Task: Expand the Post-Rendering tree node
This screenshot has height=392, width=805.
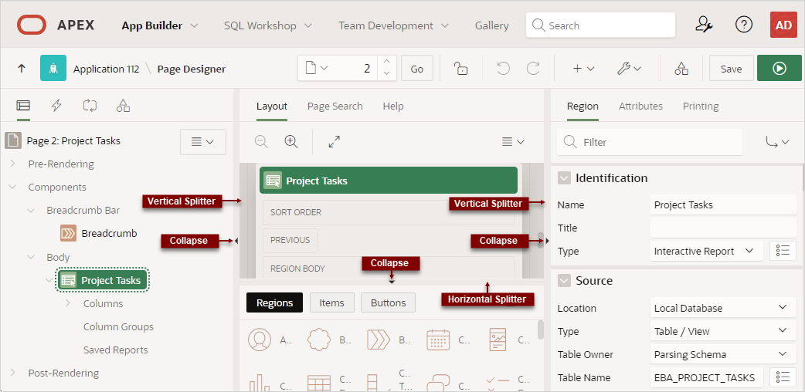Action: coord(13,373)
